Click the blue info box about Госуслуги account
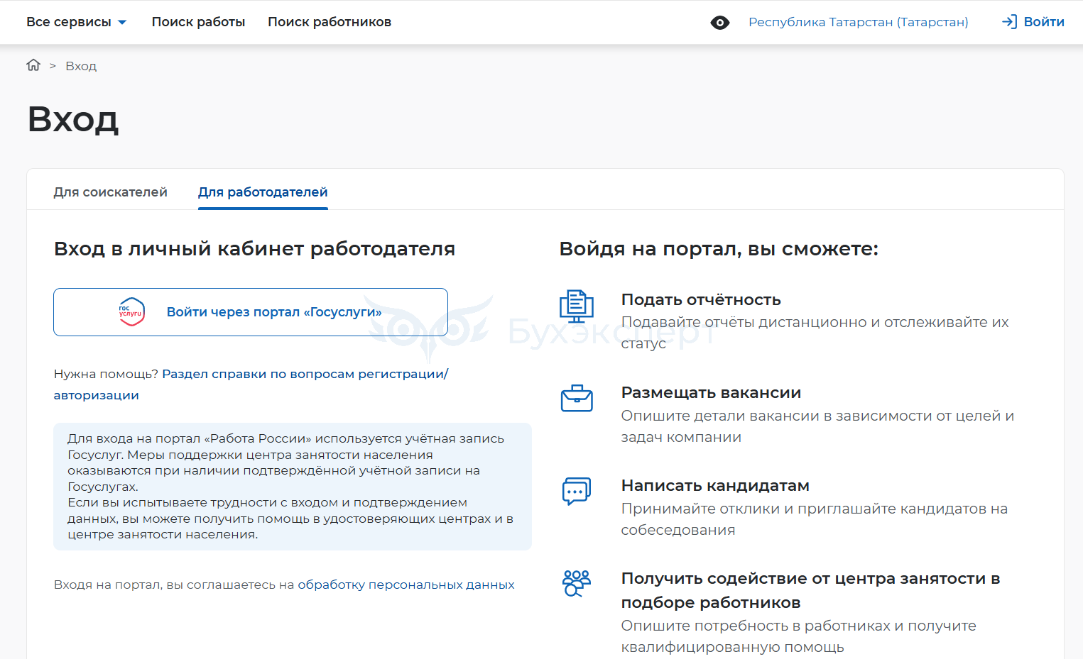Image resolution: width=1083 pixels, height=659 pixels. pos(293,487)
